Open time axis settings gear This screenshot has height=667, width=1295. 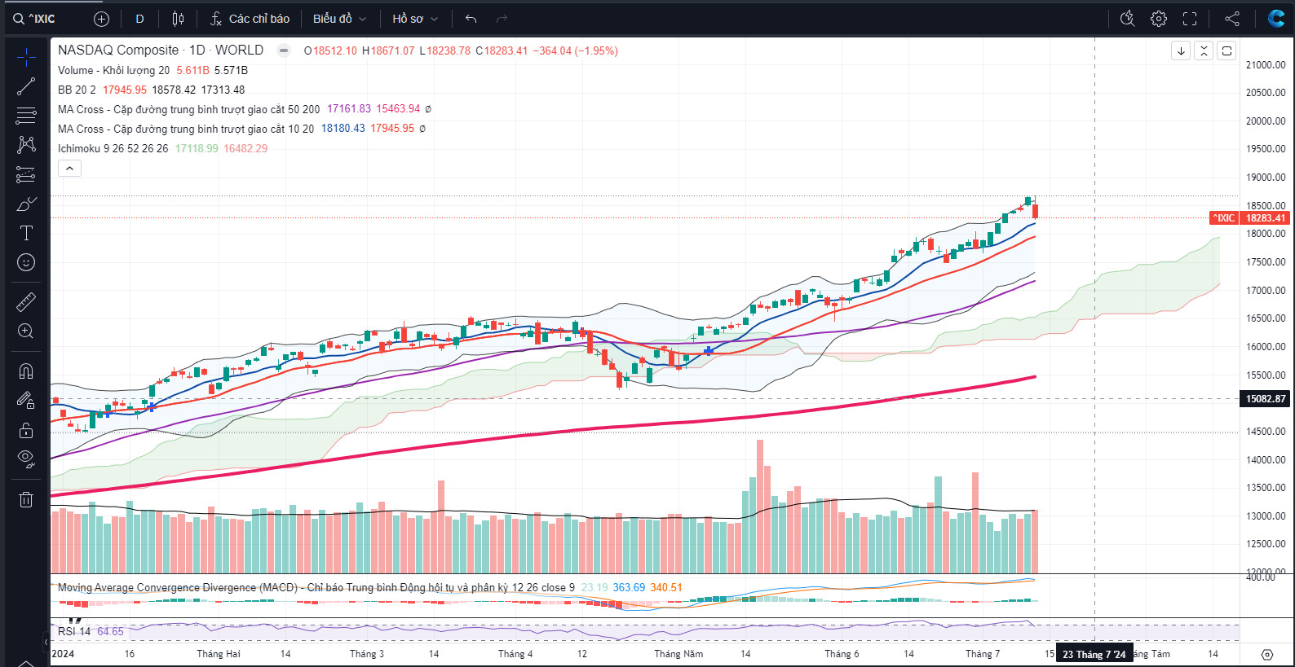(x=1266, y=654)
